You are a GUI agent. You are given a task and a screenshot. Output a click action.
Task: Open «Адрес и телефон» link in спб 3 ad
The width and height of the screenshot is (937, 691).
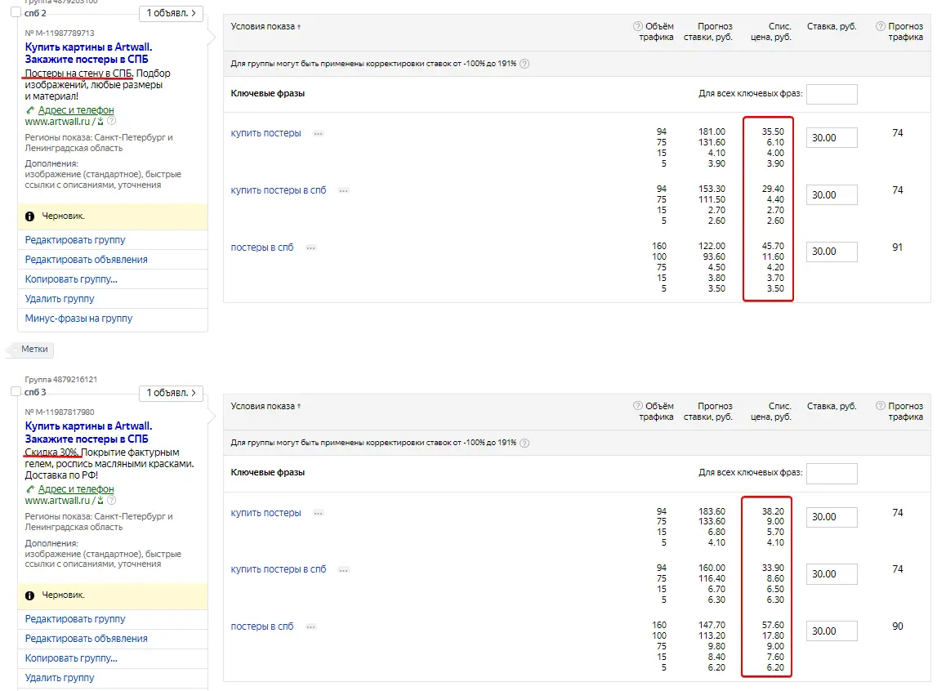76,489
